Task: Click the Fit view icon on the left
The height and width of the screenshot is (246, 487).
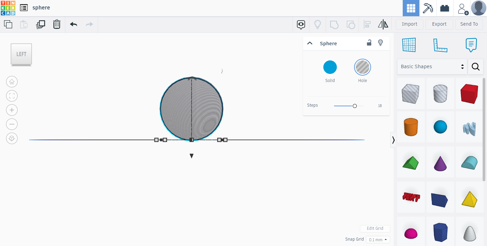Action: 12,96
